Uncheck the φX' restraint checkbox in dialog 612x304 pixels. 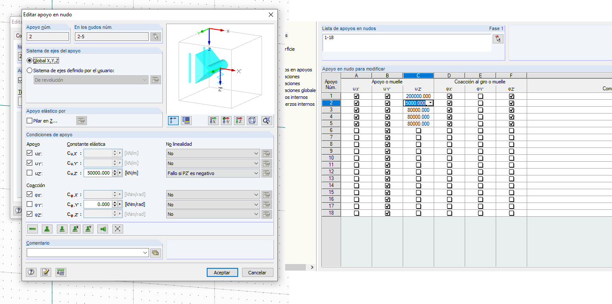tap(30, 194)
